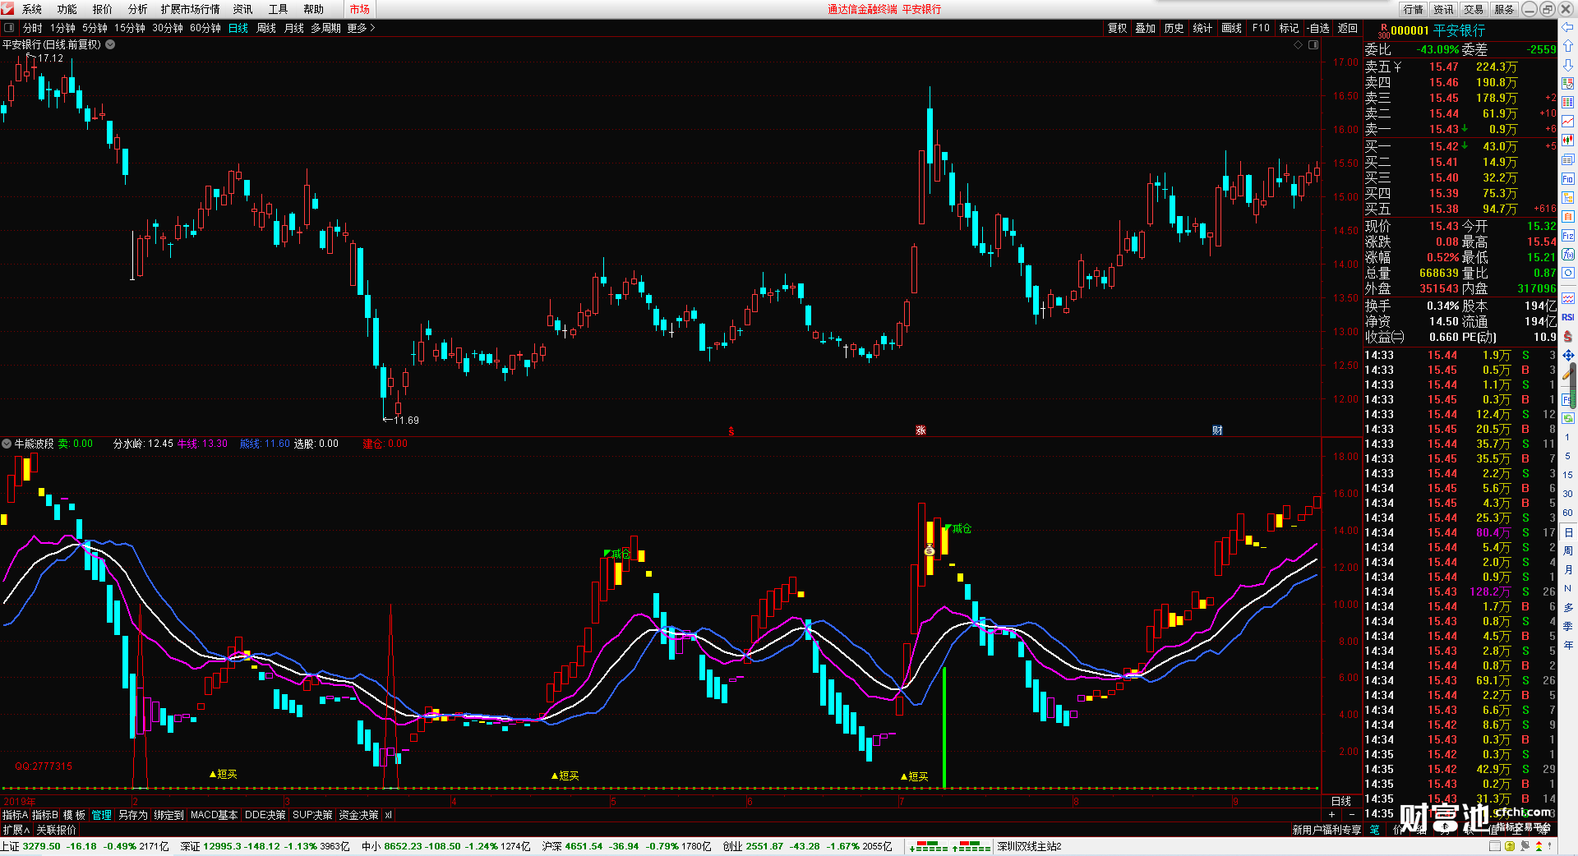Open the 模板 template menu
This screenshot has width=1578, height=856.
click(74, 815)
